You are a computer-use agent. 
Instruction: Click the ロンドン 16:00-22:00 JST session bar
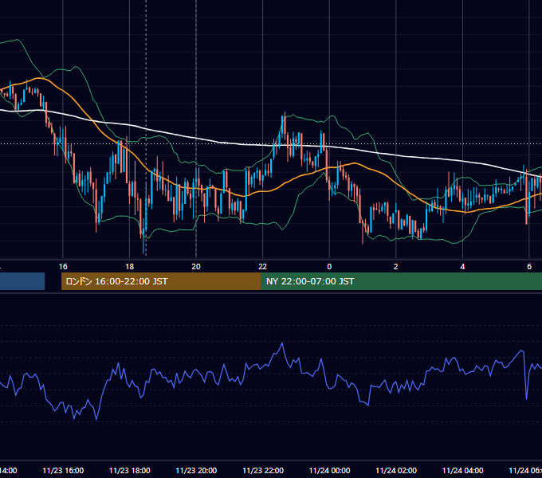[161, 281]
